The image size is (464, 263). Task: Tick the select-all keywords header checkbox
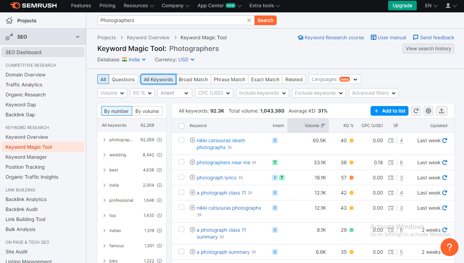tap(181, 126)
